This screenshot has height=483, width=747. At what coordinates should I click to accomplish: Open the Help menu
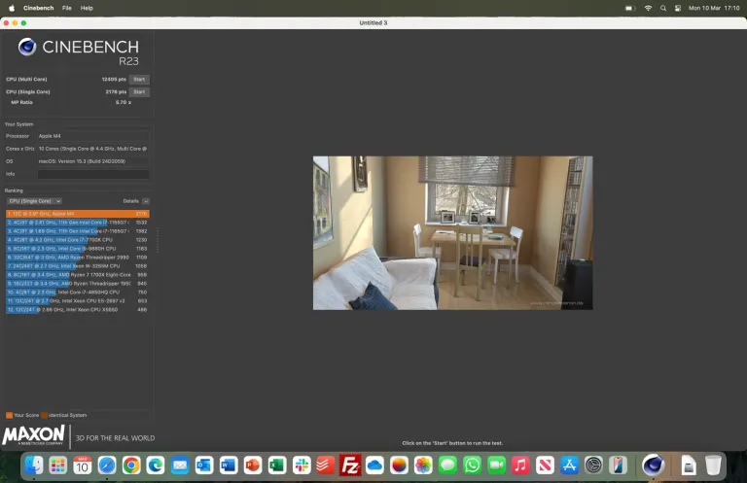point(88,7)
